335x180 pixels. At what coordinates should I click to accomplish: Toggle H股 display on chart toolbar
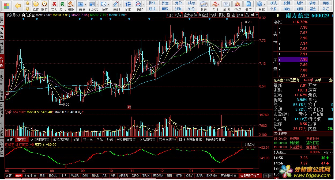tap(170, 15)
